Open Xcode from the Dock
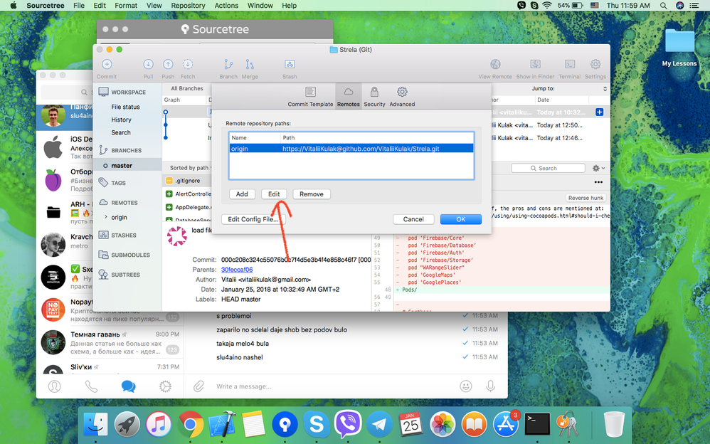This screenshot has width=710, height=444. pyautogui.click(x=222, y=425)
